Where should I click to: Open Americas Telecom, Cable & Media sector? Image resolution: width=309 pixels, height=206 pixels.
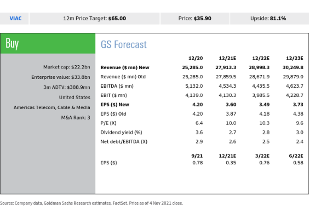click(x=52, y=107)
